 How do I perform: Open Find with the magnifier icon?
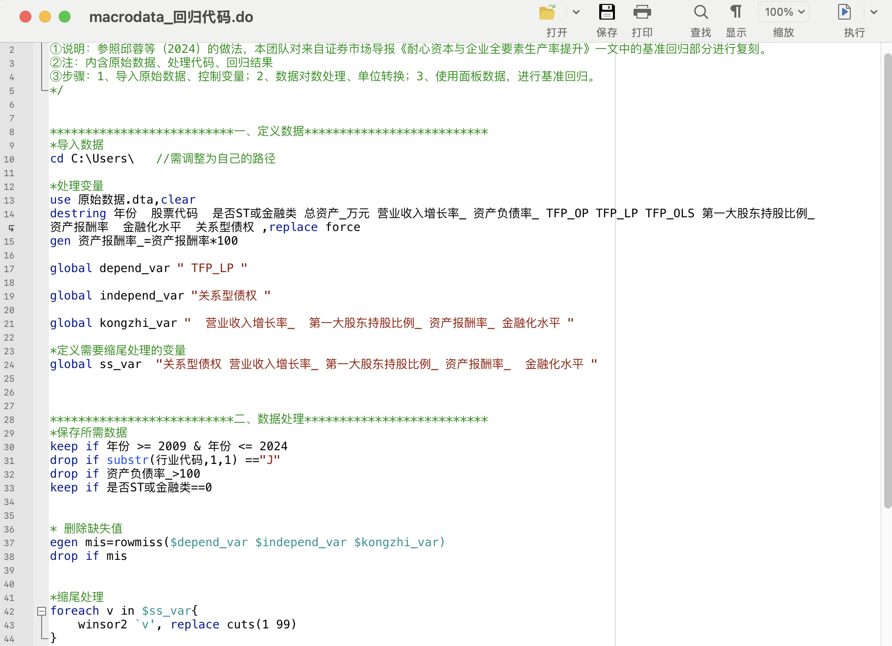tap(701, 12)
